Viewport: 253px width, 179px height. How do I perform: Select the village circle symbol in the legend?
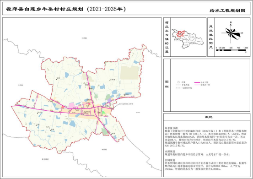(178, 82)
